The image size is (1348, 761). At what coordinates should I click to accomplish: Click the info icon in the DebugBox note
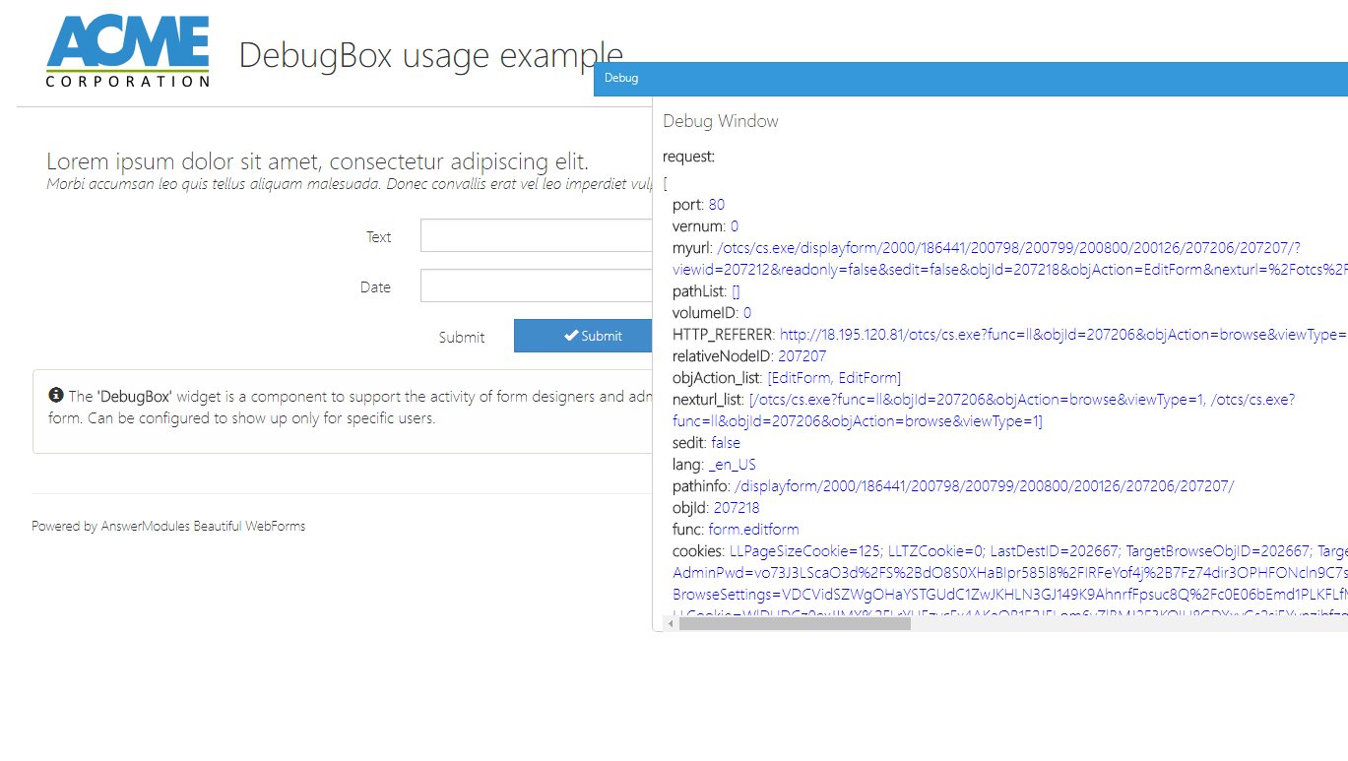[56, 396]
